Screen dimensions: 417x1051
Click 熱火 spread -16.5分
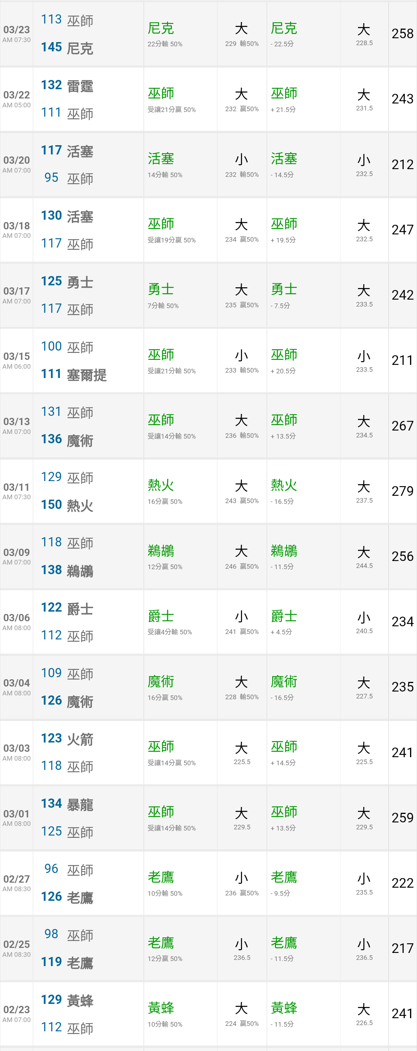(x=303, y=491)
